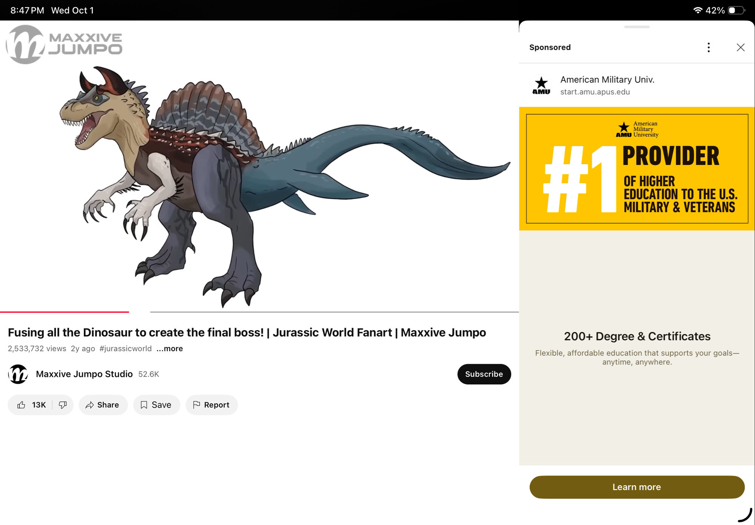Open the Share options
The height and width of the screenshot is (525, 755).
103,405
